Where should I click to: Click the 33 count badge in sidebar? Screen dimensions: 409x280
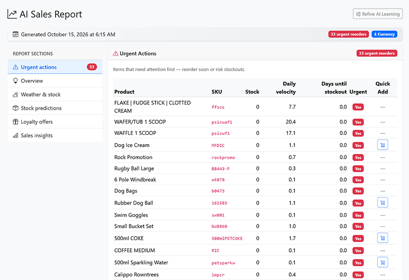pos(92,67)
